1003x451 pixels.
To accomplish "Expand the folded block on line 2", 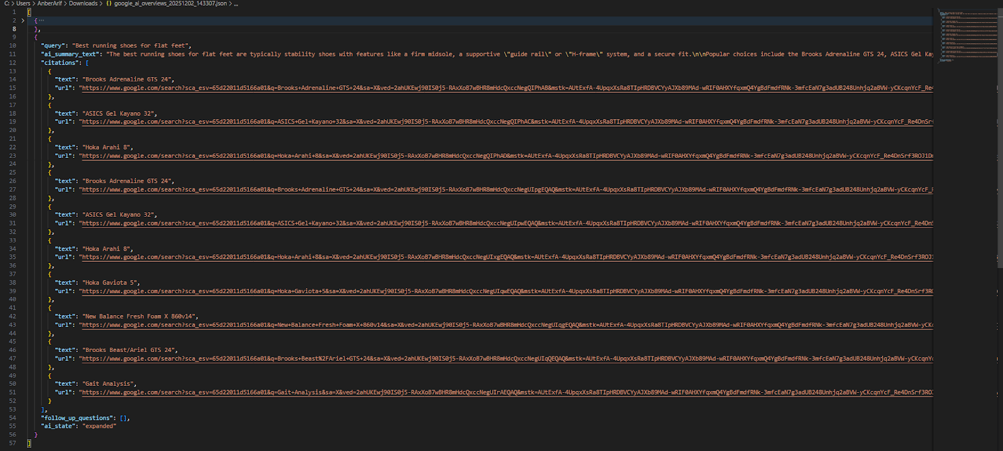I will click(23, 21).
